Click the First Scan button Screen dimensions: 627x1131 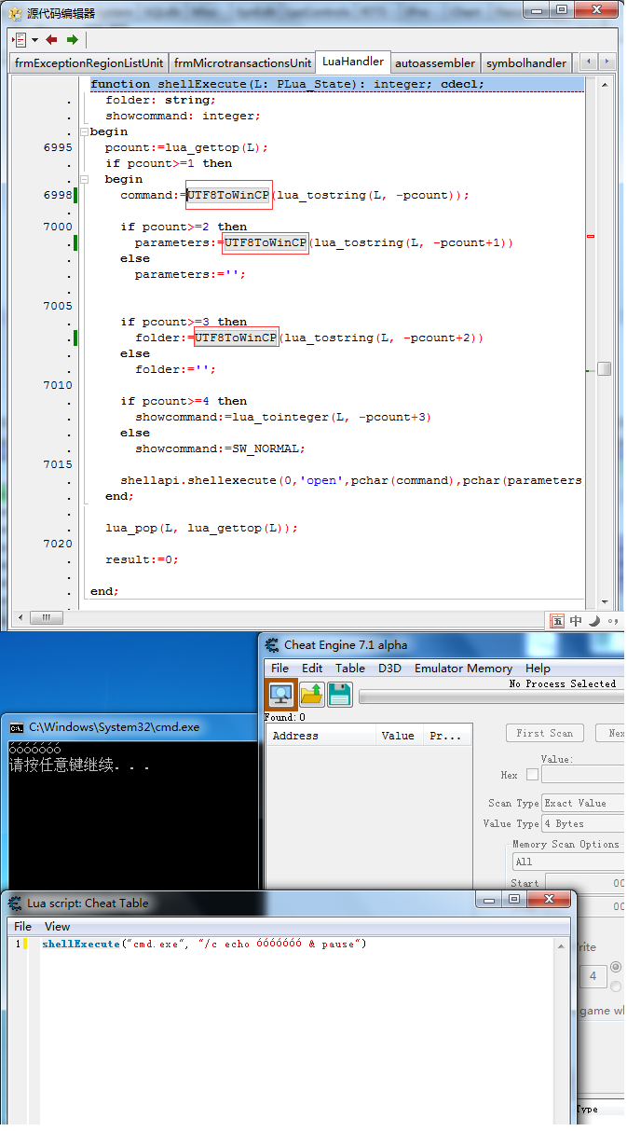pos(544,734)
